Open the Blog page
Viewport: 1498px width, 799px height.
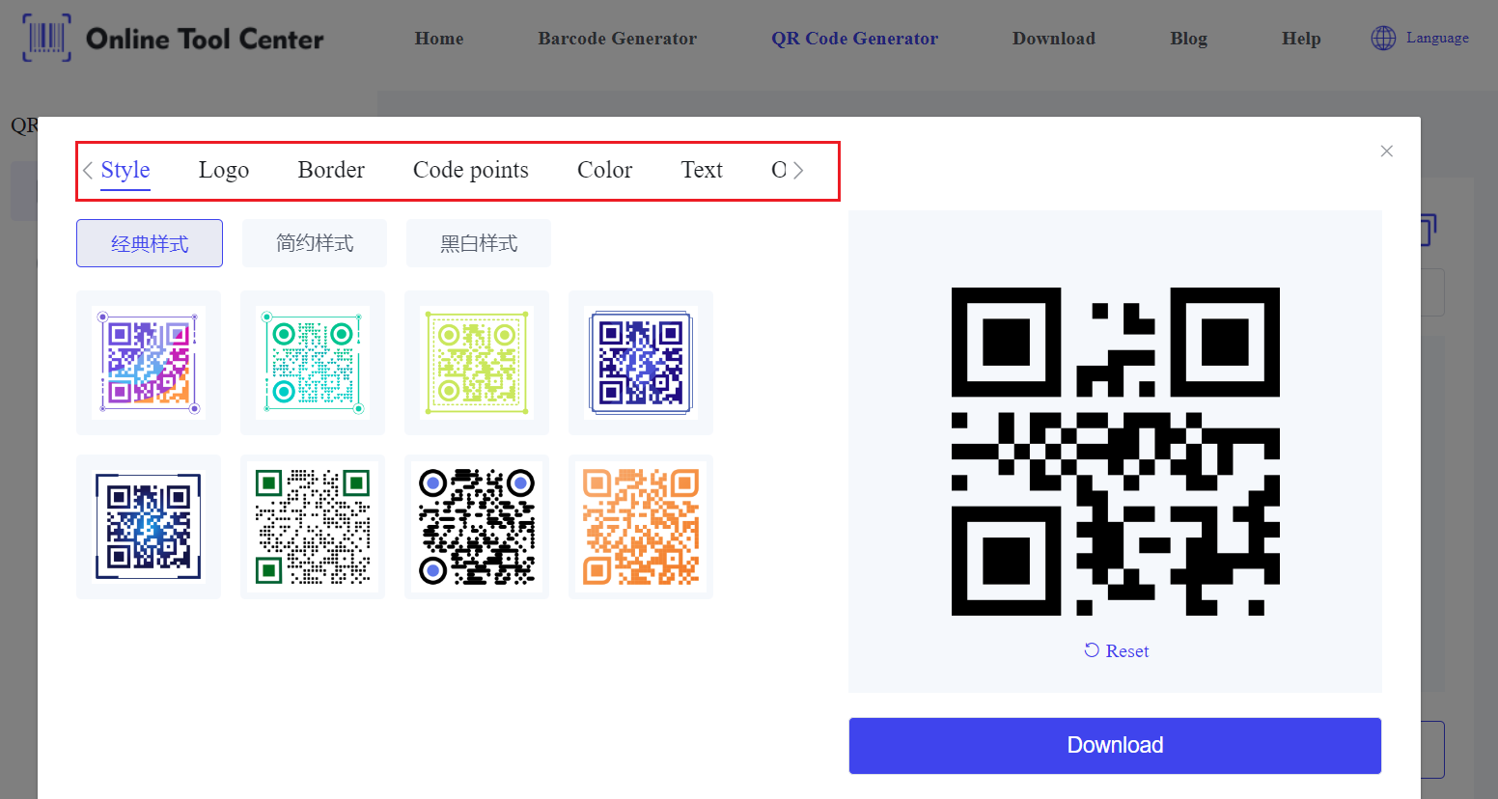(1188, 39)
